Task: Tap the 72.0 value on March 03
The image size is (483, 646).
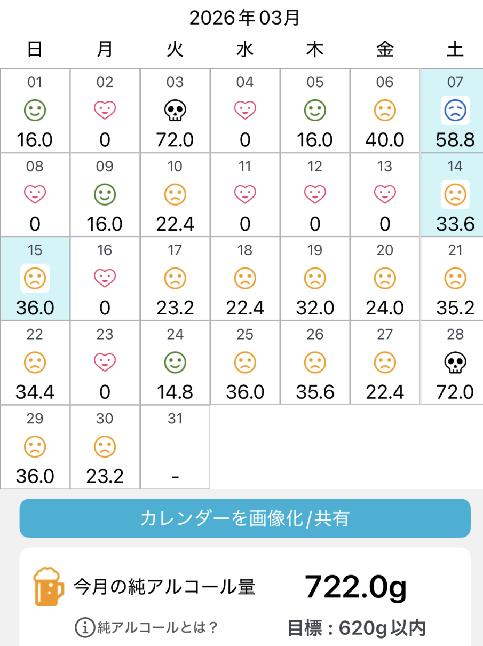Action: [175, 140]
